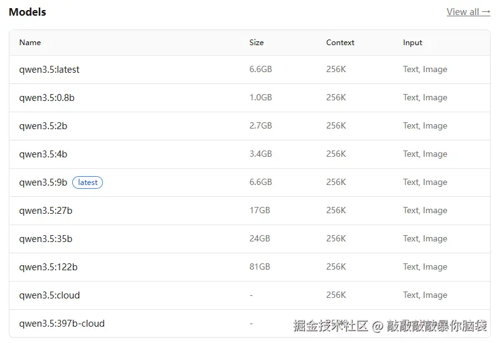497x343 pixels.
Task: Click the Input column header
Action: [x=412, y=43]
